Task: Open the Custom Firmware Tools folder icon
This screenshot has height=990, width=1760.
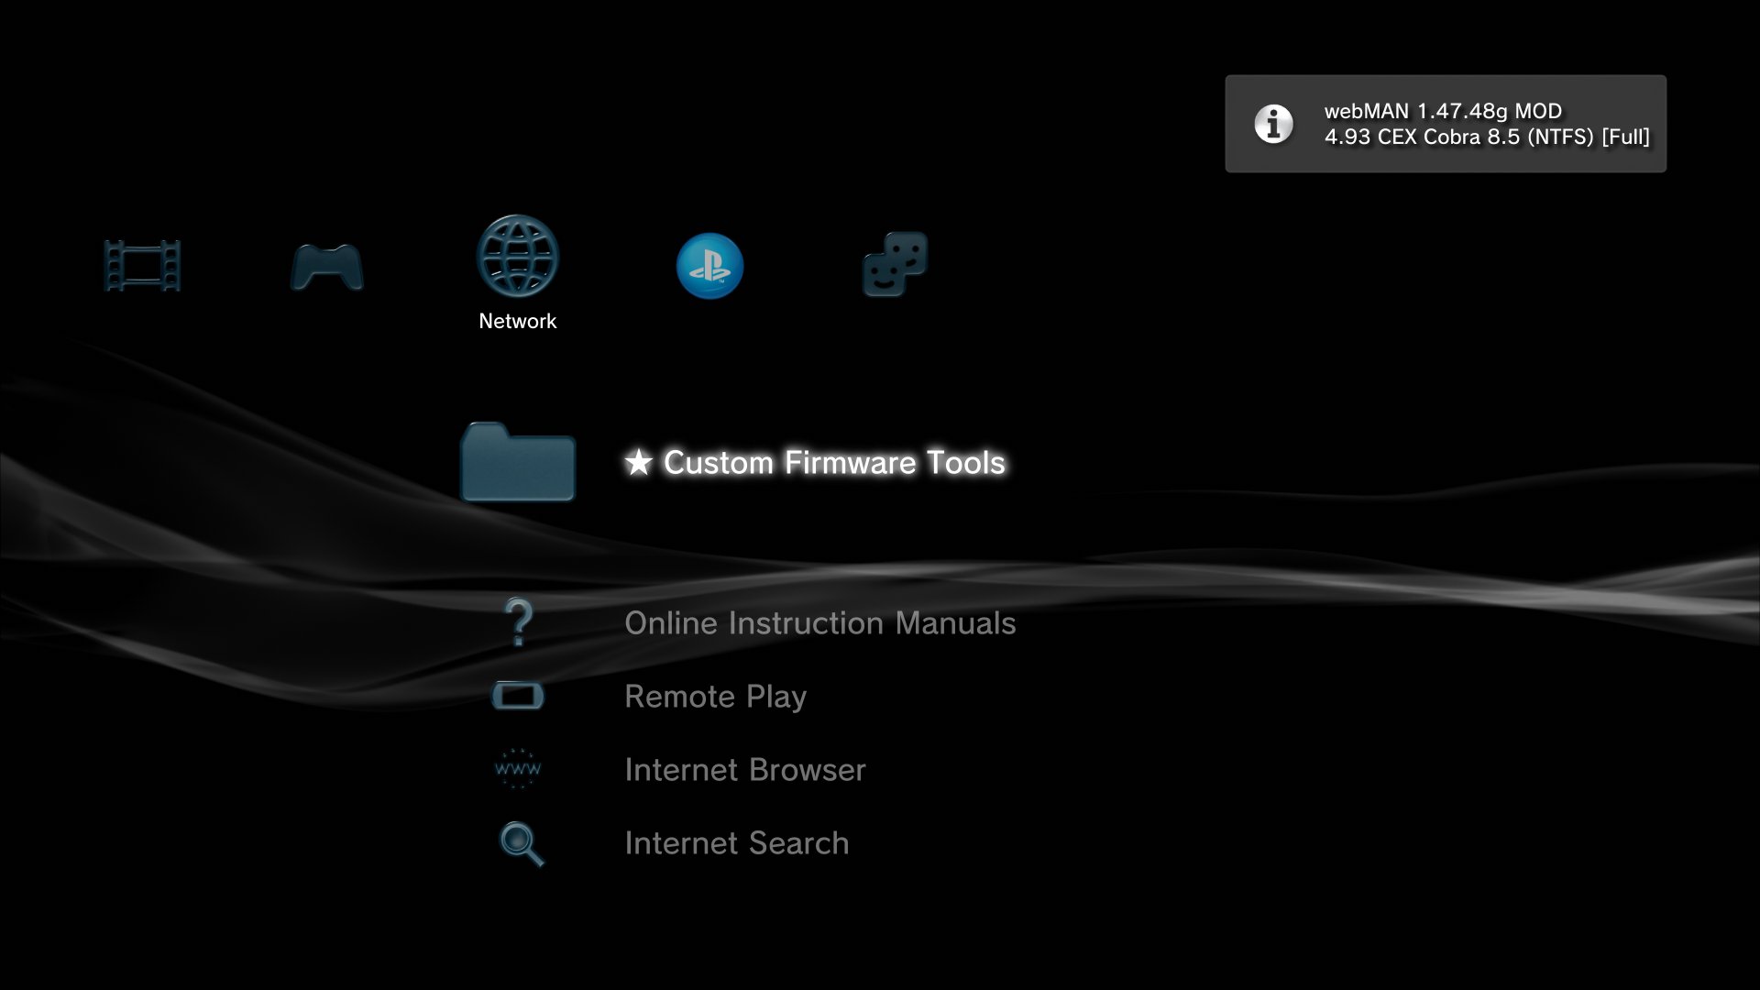Action: 518,463
